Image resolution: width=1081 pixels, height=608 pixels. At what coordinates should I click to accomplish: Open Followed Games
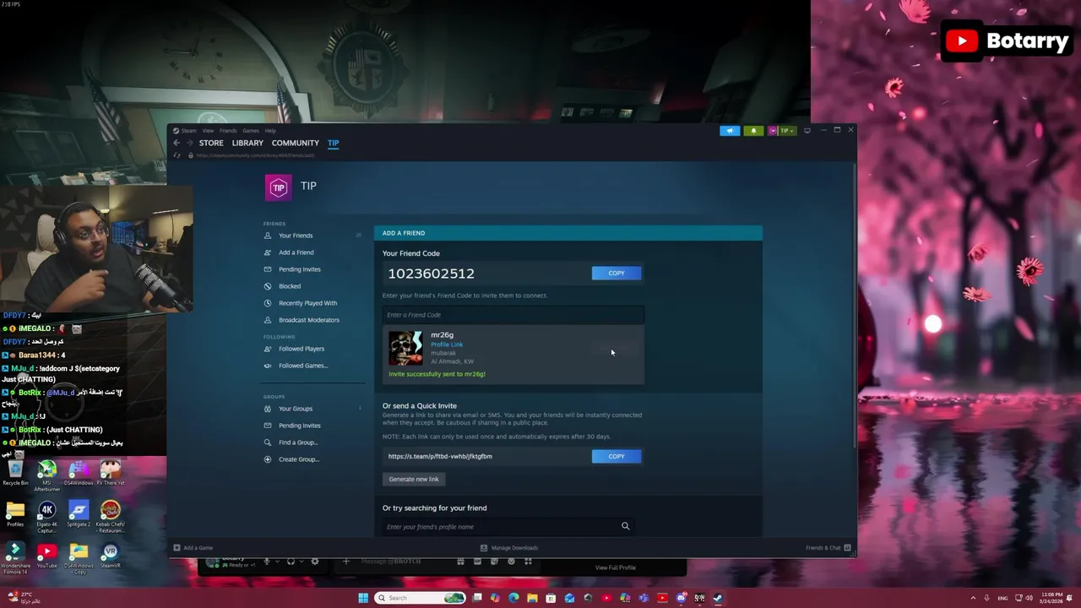point(302,366)
